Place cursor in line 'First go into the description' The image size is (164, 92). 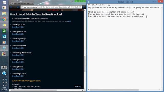[x=111, y=12]
